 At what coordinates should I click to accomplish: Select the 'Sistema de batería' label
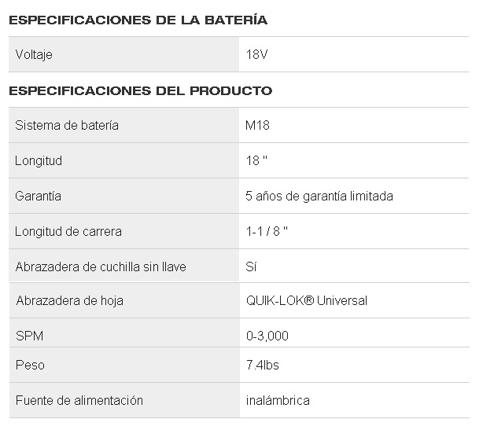tap(67, 126)
